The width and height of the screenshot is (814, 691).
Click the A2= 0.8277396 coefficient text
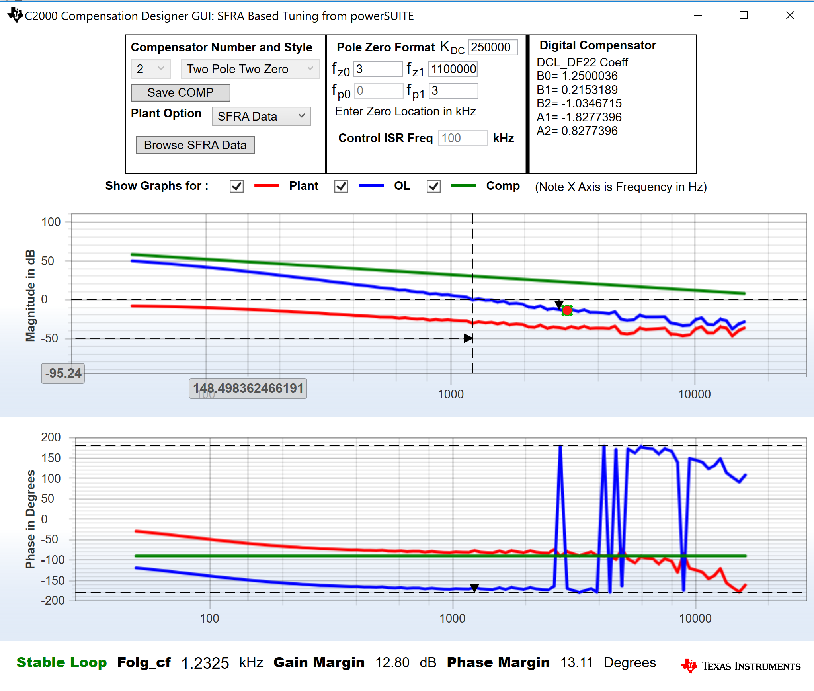pos(577,131)
